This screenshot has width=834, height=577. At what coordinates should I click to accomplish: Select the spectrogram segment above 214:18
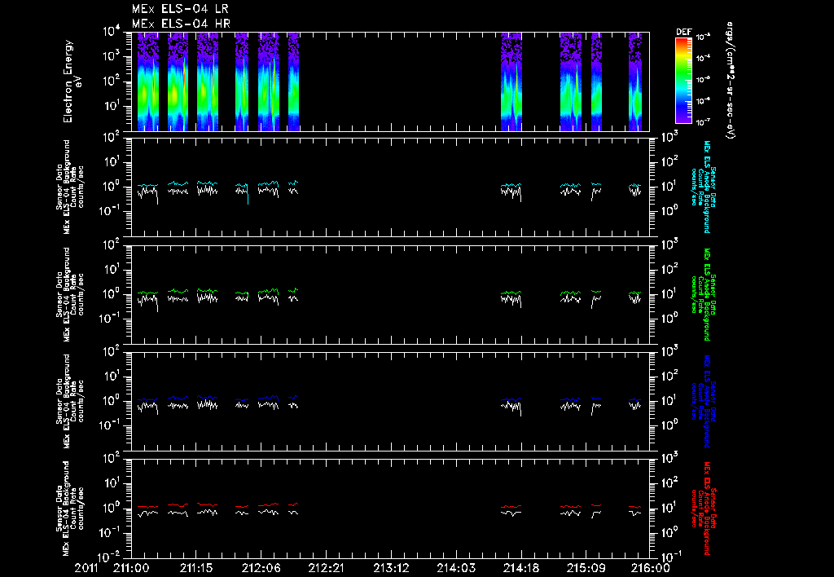[511, 81]
